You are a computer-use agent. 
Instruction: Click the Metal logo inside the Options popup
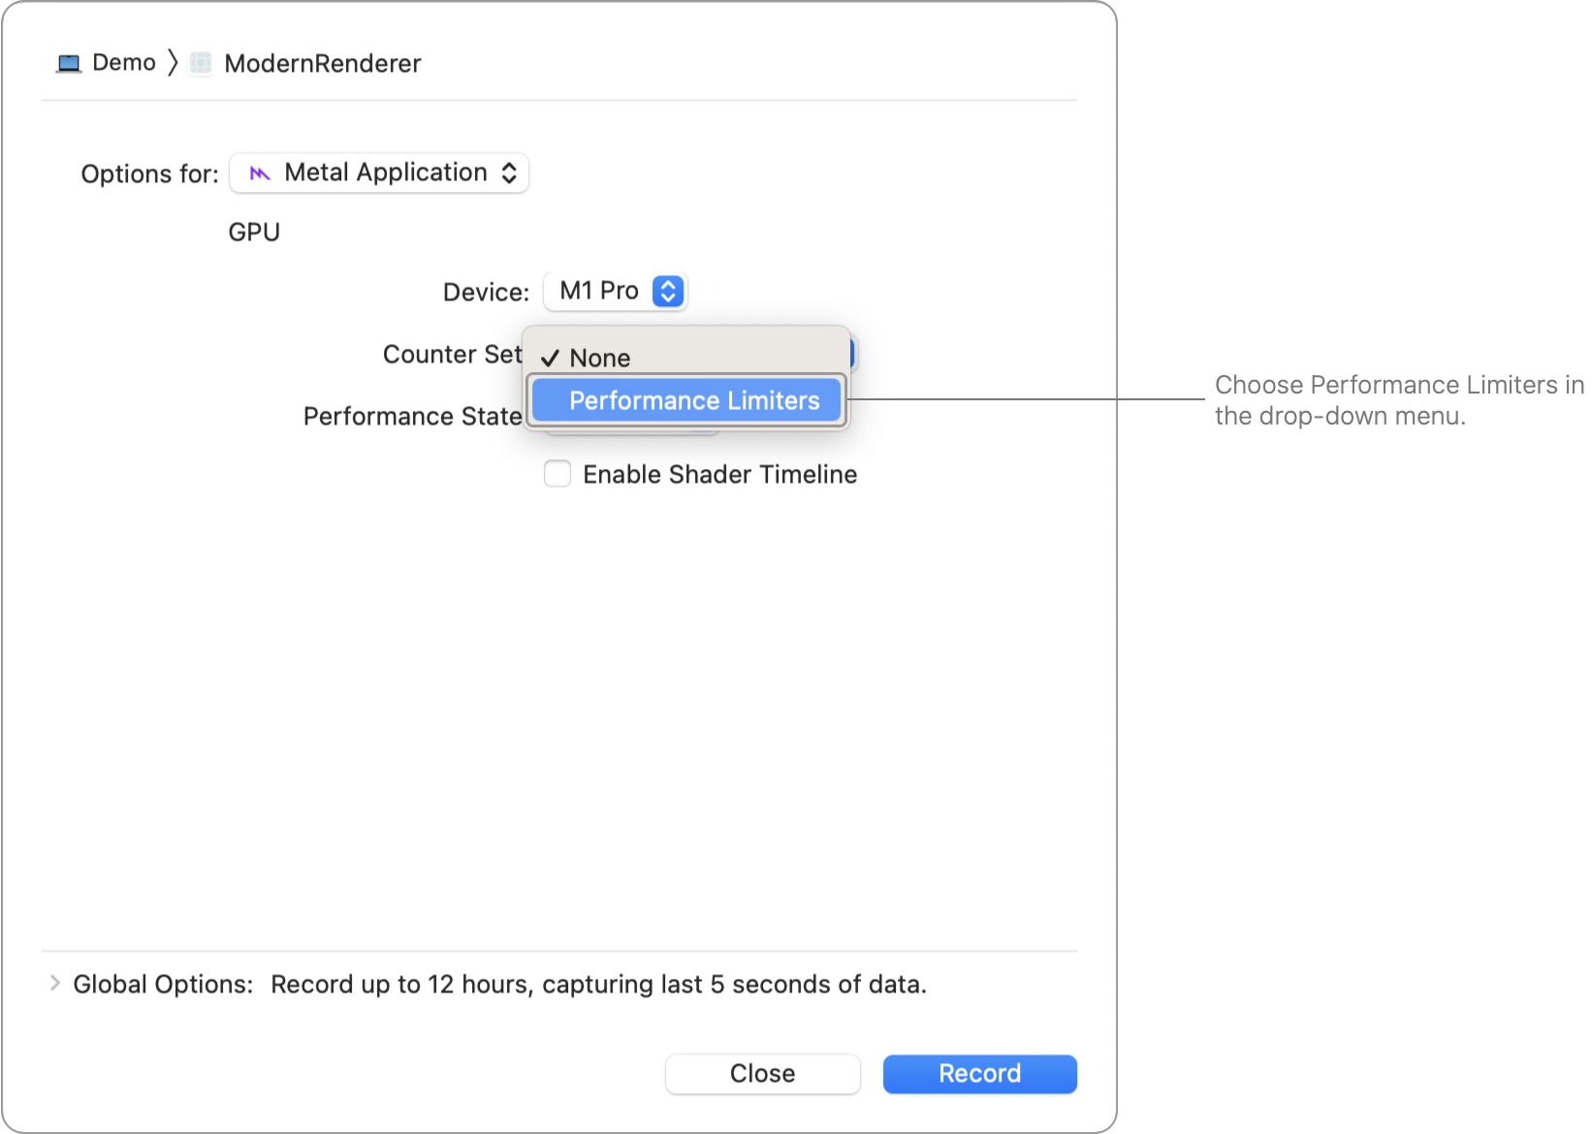[x=260, y=173]
